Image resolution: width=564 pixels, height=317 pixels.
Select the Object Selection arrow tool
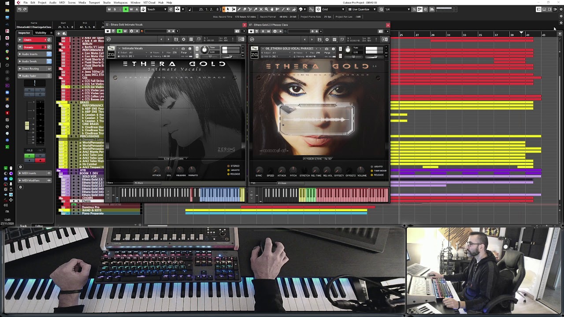(x=228, y=9)
